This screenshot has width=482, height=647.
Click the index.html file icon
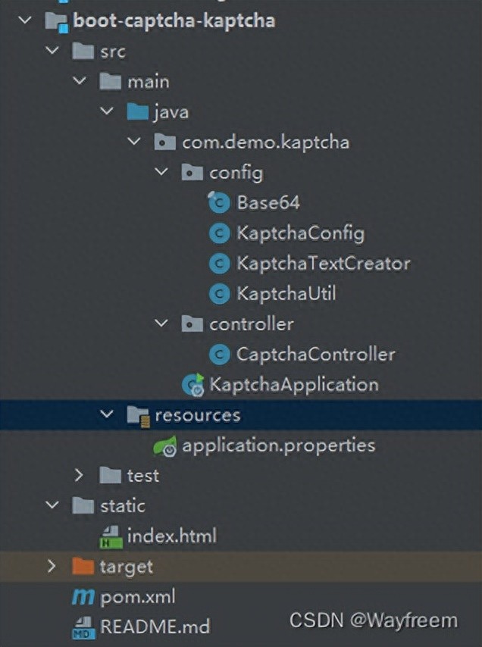111,537
